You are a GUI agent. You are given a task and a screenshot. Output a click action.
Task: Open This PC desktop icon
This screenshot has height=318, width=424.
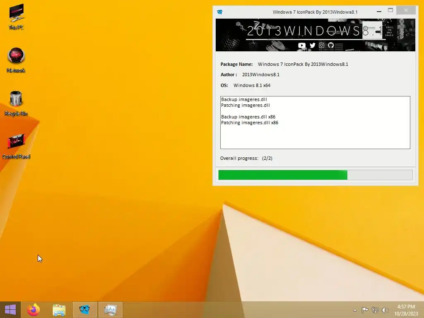[x=16, y=16]
